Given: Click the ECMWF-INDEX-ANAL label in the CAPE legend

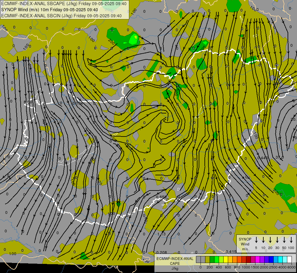Looking at the screenshot, I should click(175, 259).
